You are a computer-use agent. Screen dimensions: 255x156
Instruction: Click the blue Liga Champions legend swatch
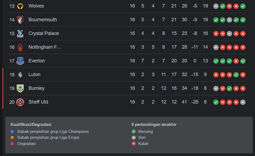point(12,132)
